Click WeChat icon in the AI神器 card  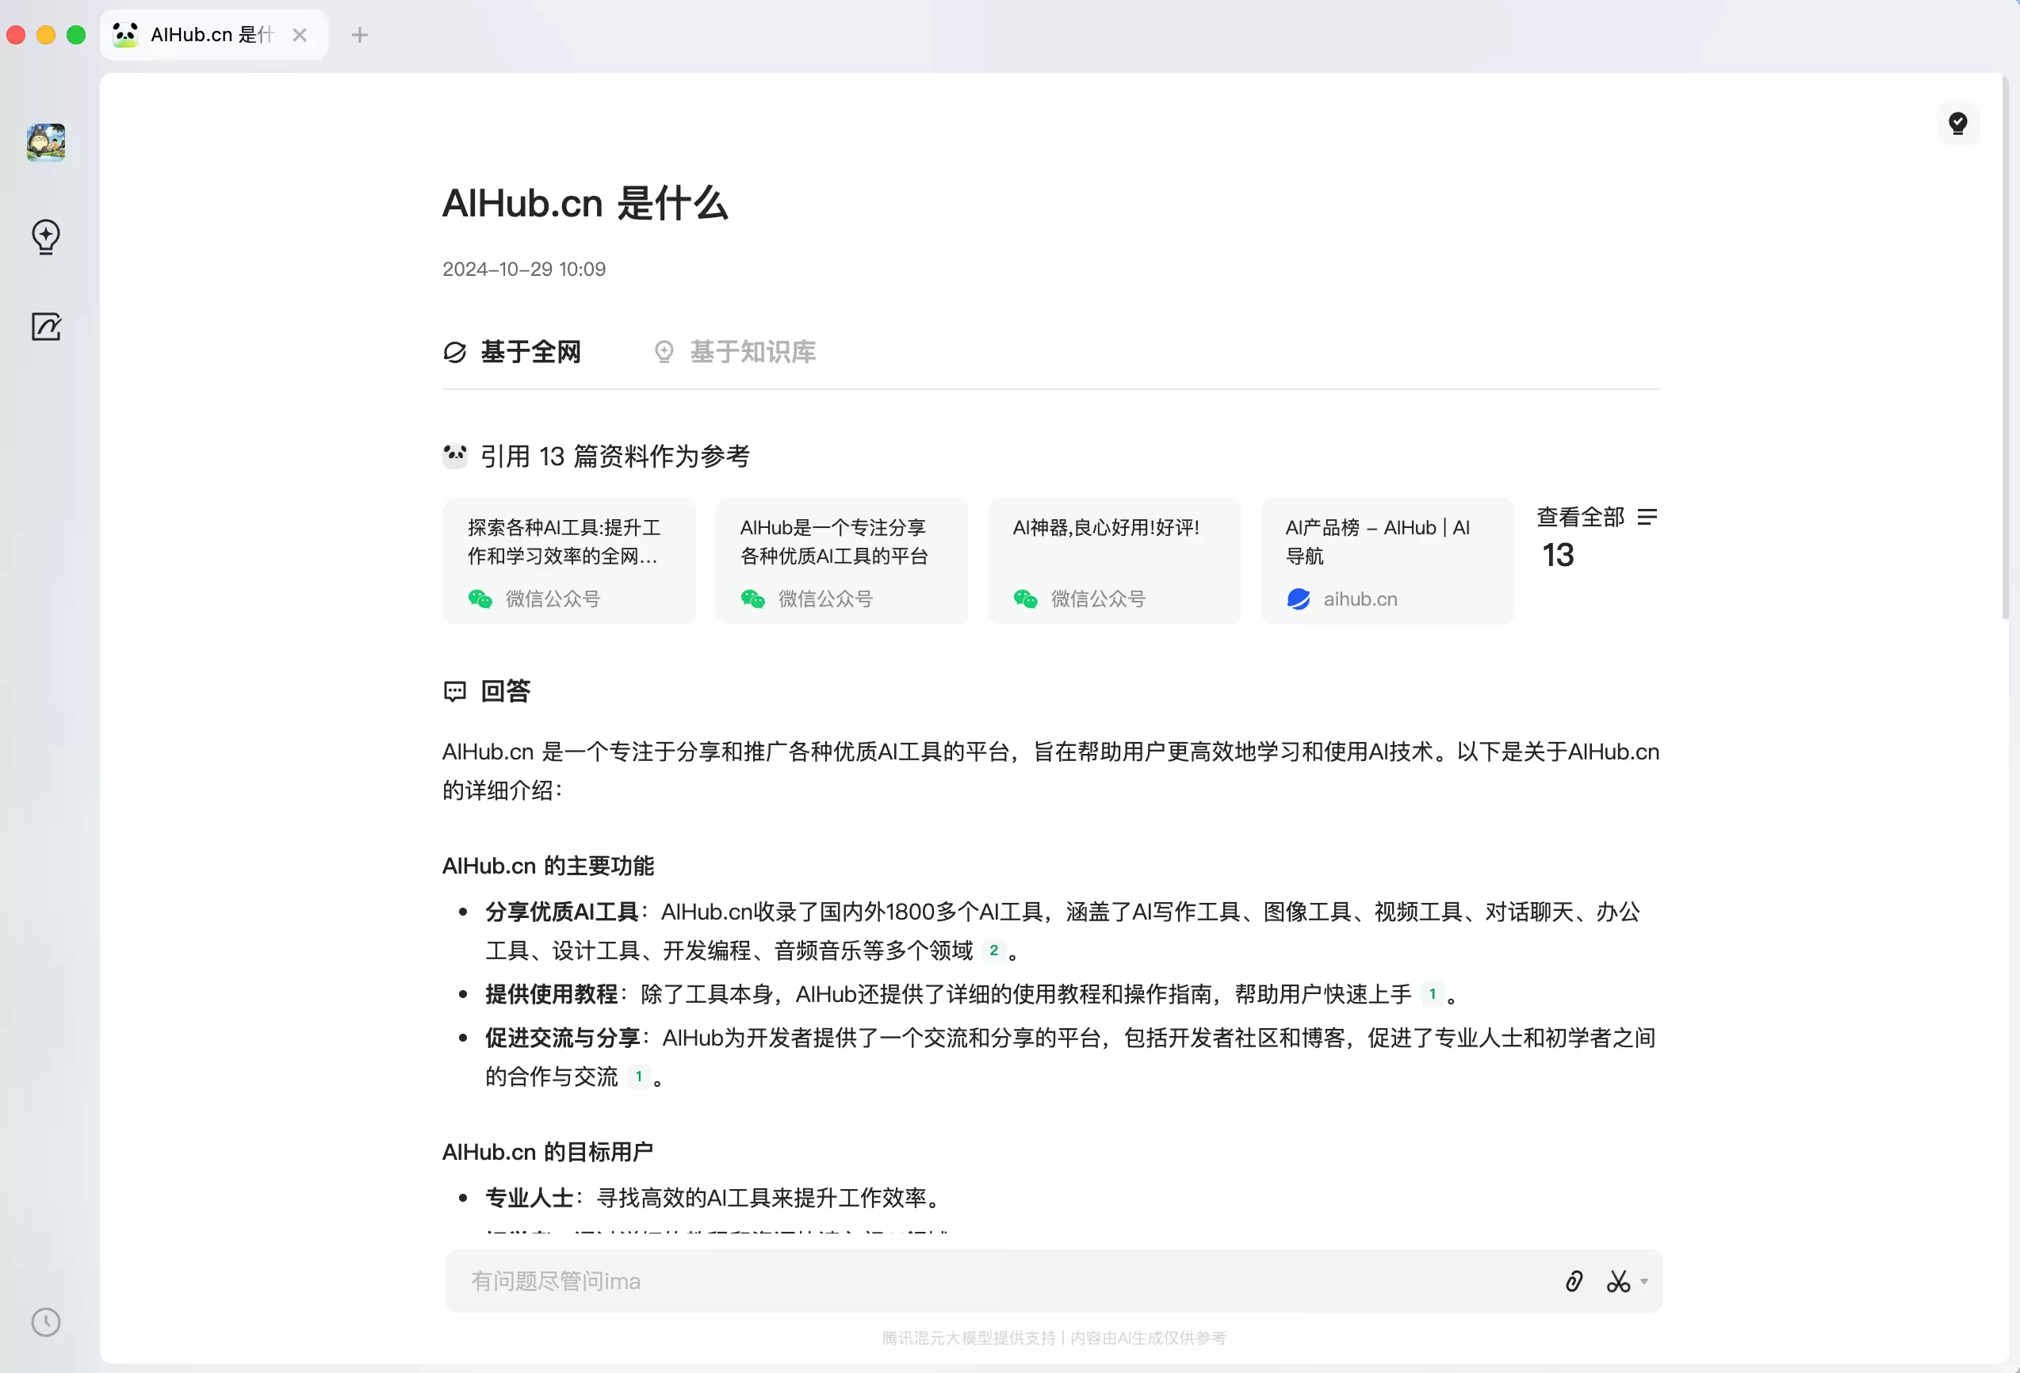click(1026, 599)
